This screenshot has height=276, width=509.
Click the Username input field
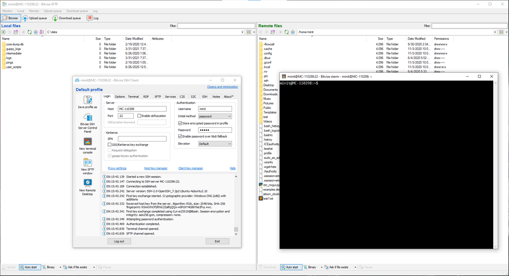[214, 109]
